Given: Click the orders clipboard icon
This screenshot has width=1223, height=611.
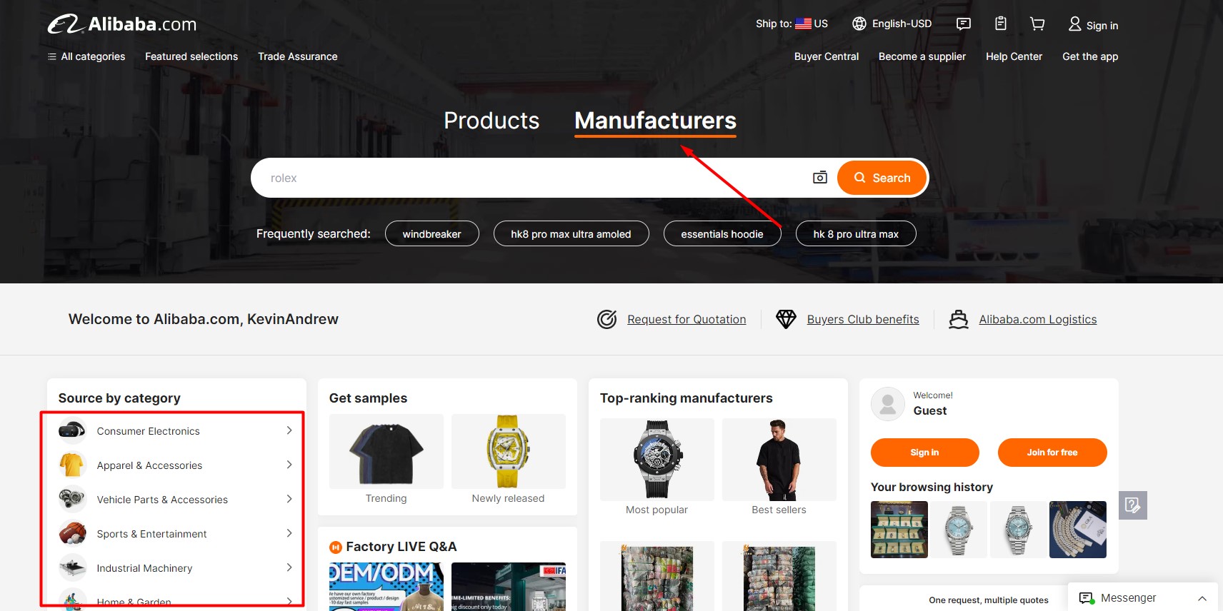Looking at the screenshot, I should pos(1001,24).
